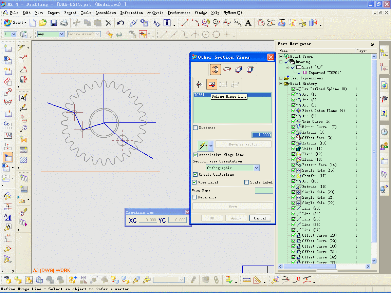Viewport: 391px width, 293px height.
Task: Uncheck Associative Hinge Line
Action: [195, 155]
